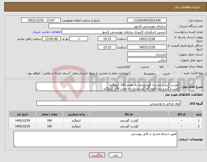Click the response deadline date 1403/12/28
Viewport: 207px width, 162px height.
147,39
